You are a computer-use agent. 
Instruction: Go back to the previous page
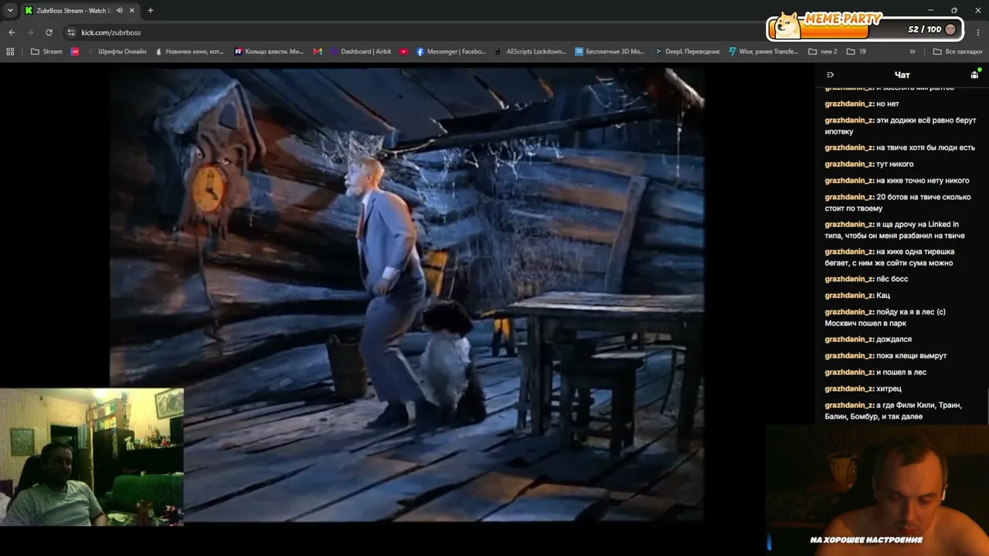12,32
